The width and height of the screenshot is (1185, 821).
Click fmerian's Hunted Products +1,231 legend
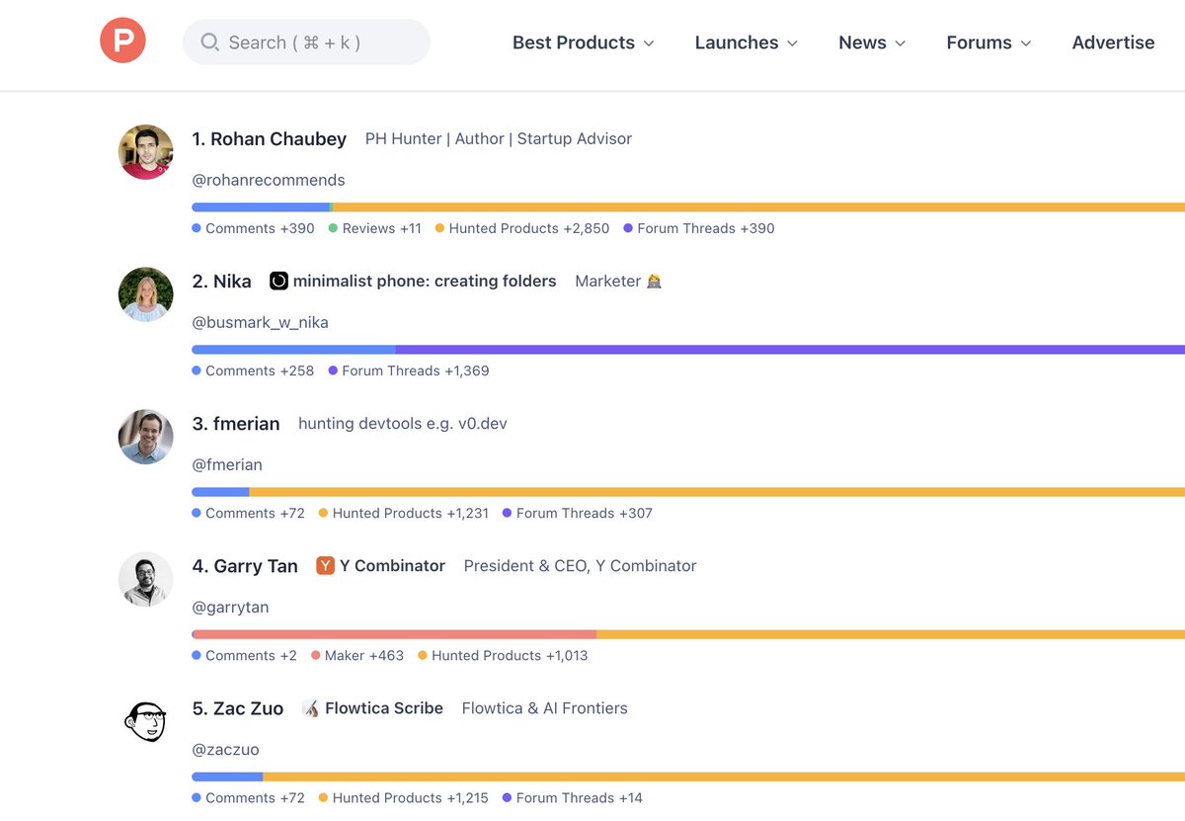[x=404, y=513]
